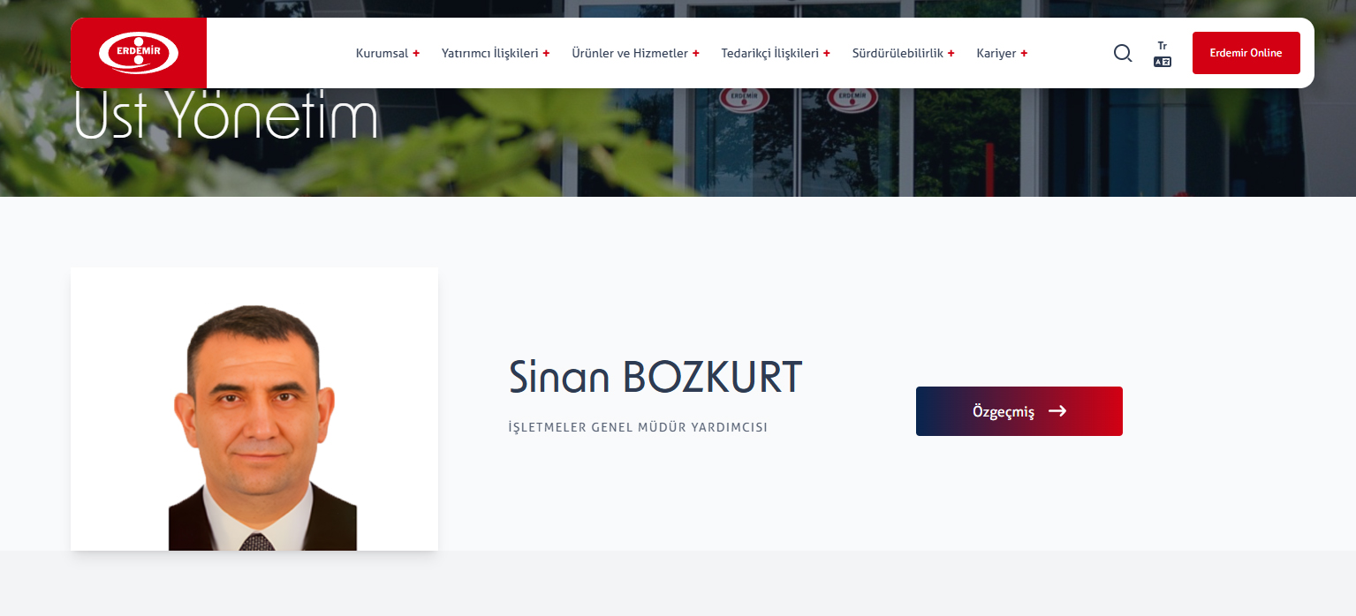Open the Kurumsal menu

[x=383, y=53]
